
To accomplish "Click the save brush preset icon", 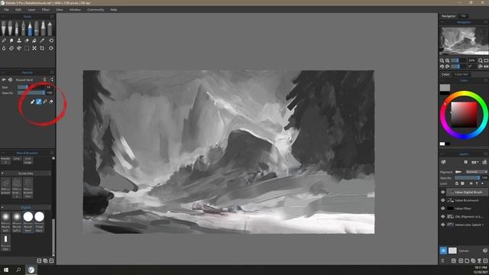I will tap(51, 79).
